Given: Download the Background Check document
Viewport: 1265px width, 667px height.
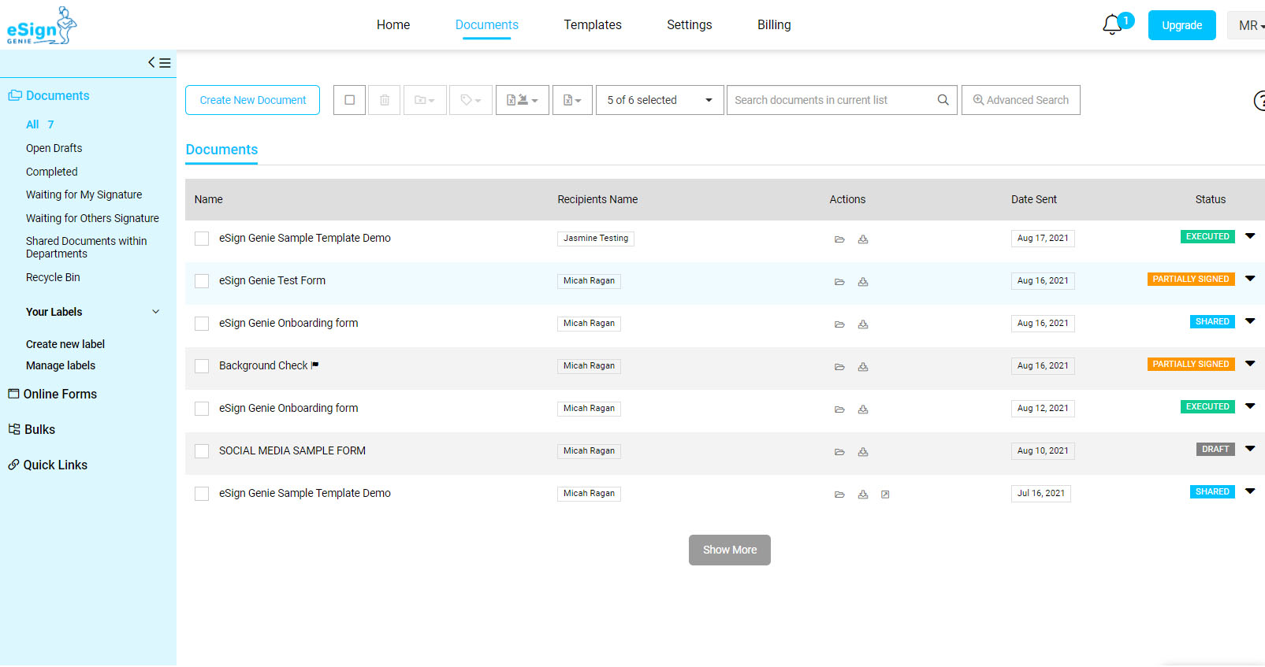Looking at the screenshot, I should pyautogui.click(x=863, y=367).
